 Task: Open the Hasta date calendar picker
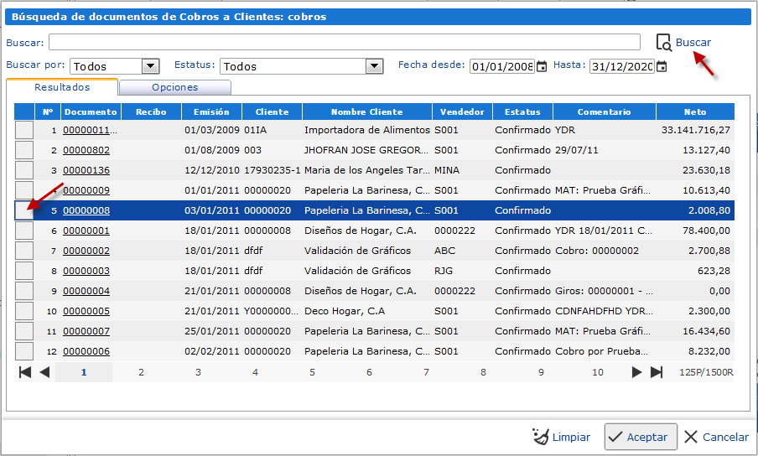662,66
